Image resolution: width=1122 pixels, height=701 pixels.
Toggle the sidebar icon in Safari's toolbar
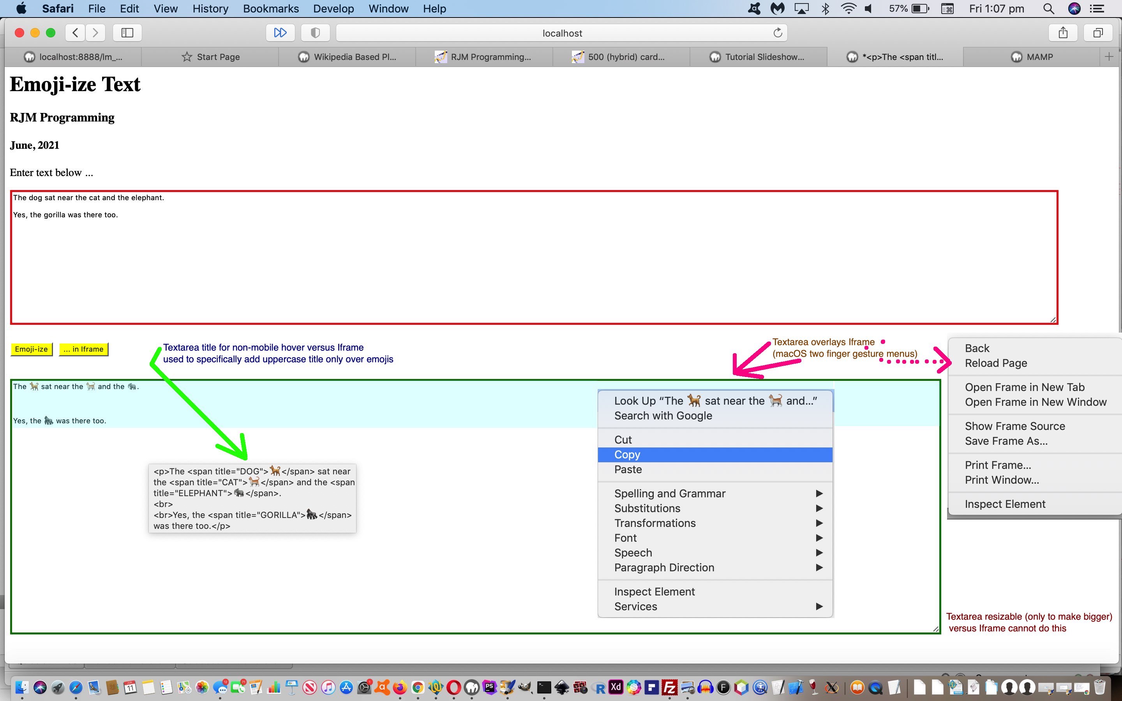127,32
